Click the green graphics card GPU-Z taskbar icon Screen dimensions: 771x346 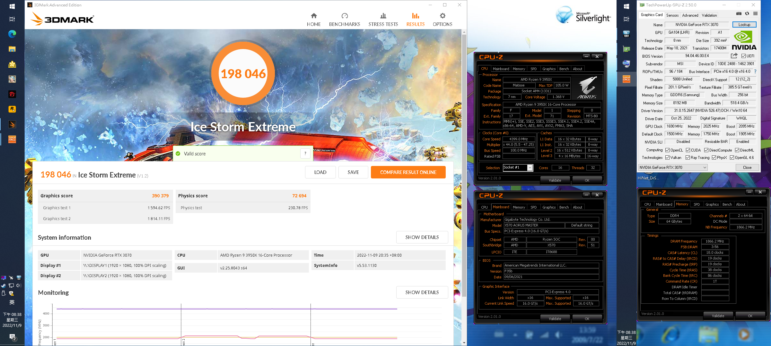pos(626,49)
